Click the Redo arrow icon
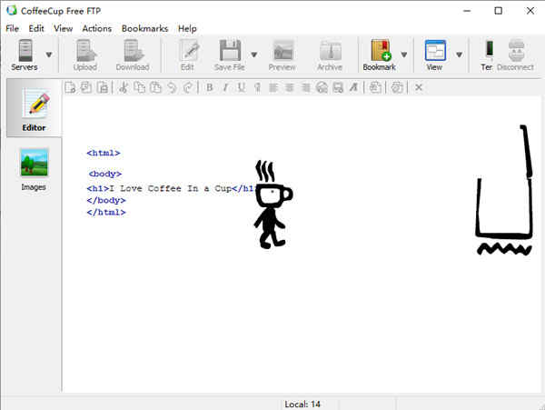 [x=188, y=87]
